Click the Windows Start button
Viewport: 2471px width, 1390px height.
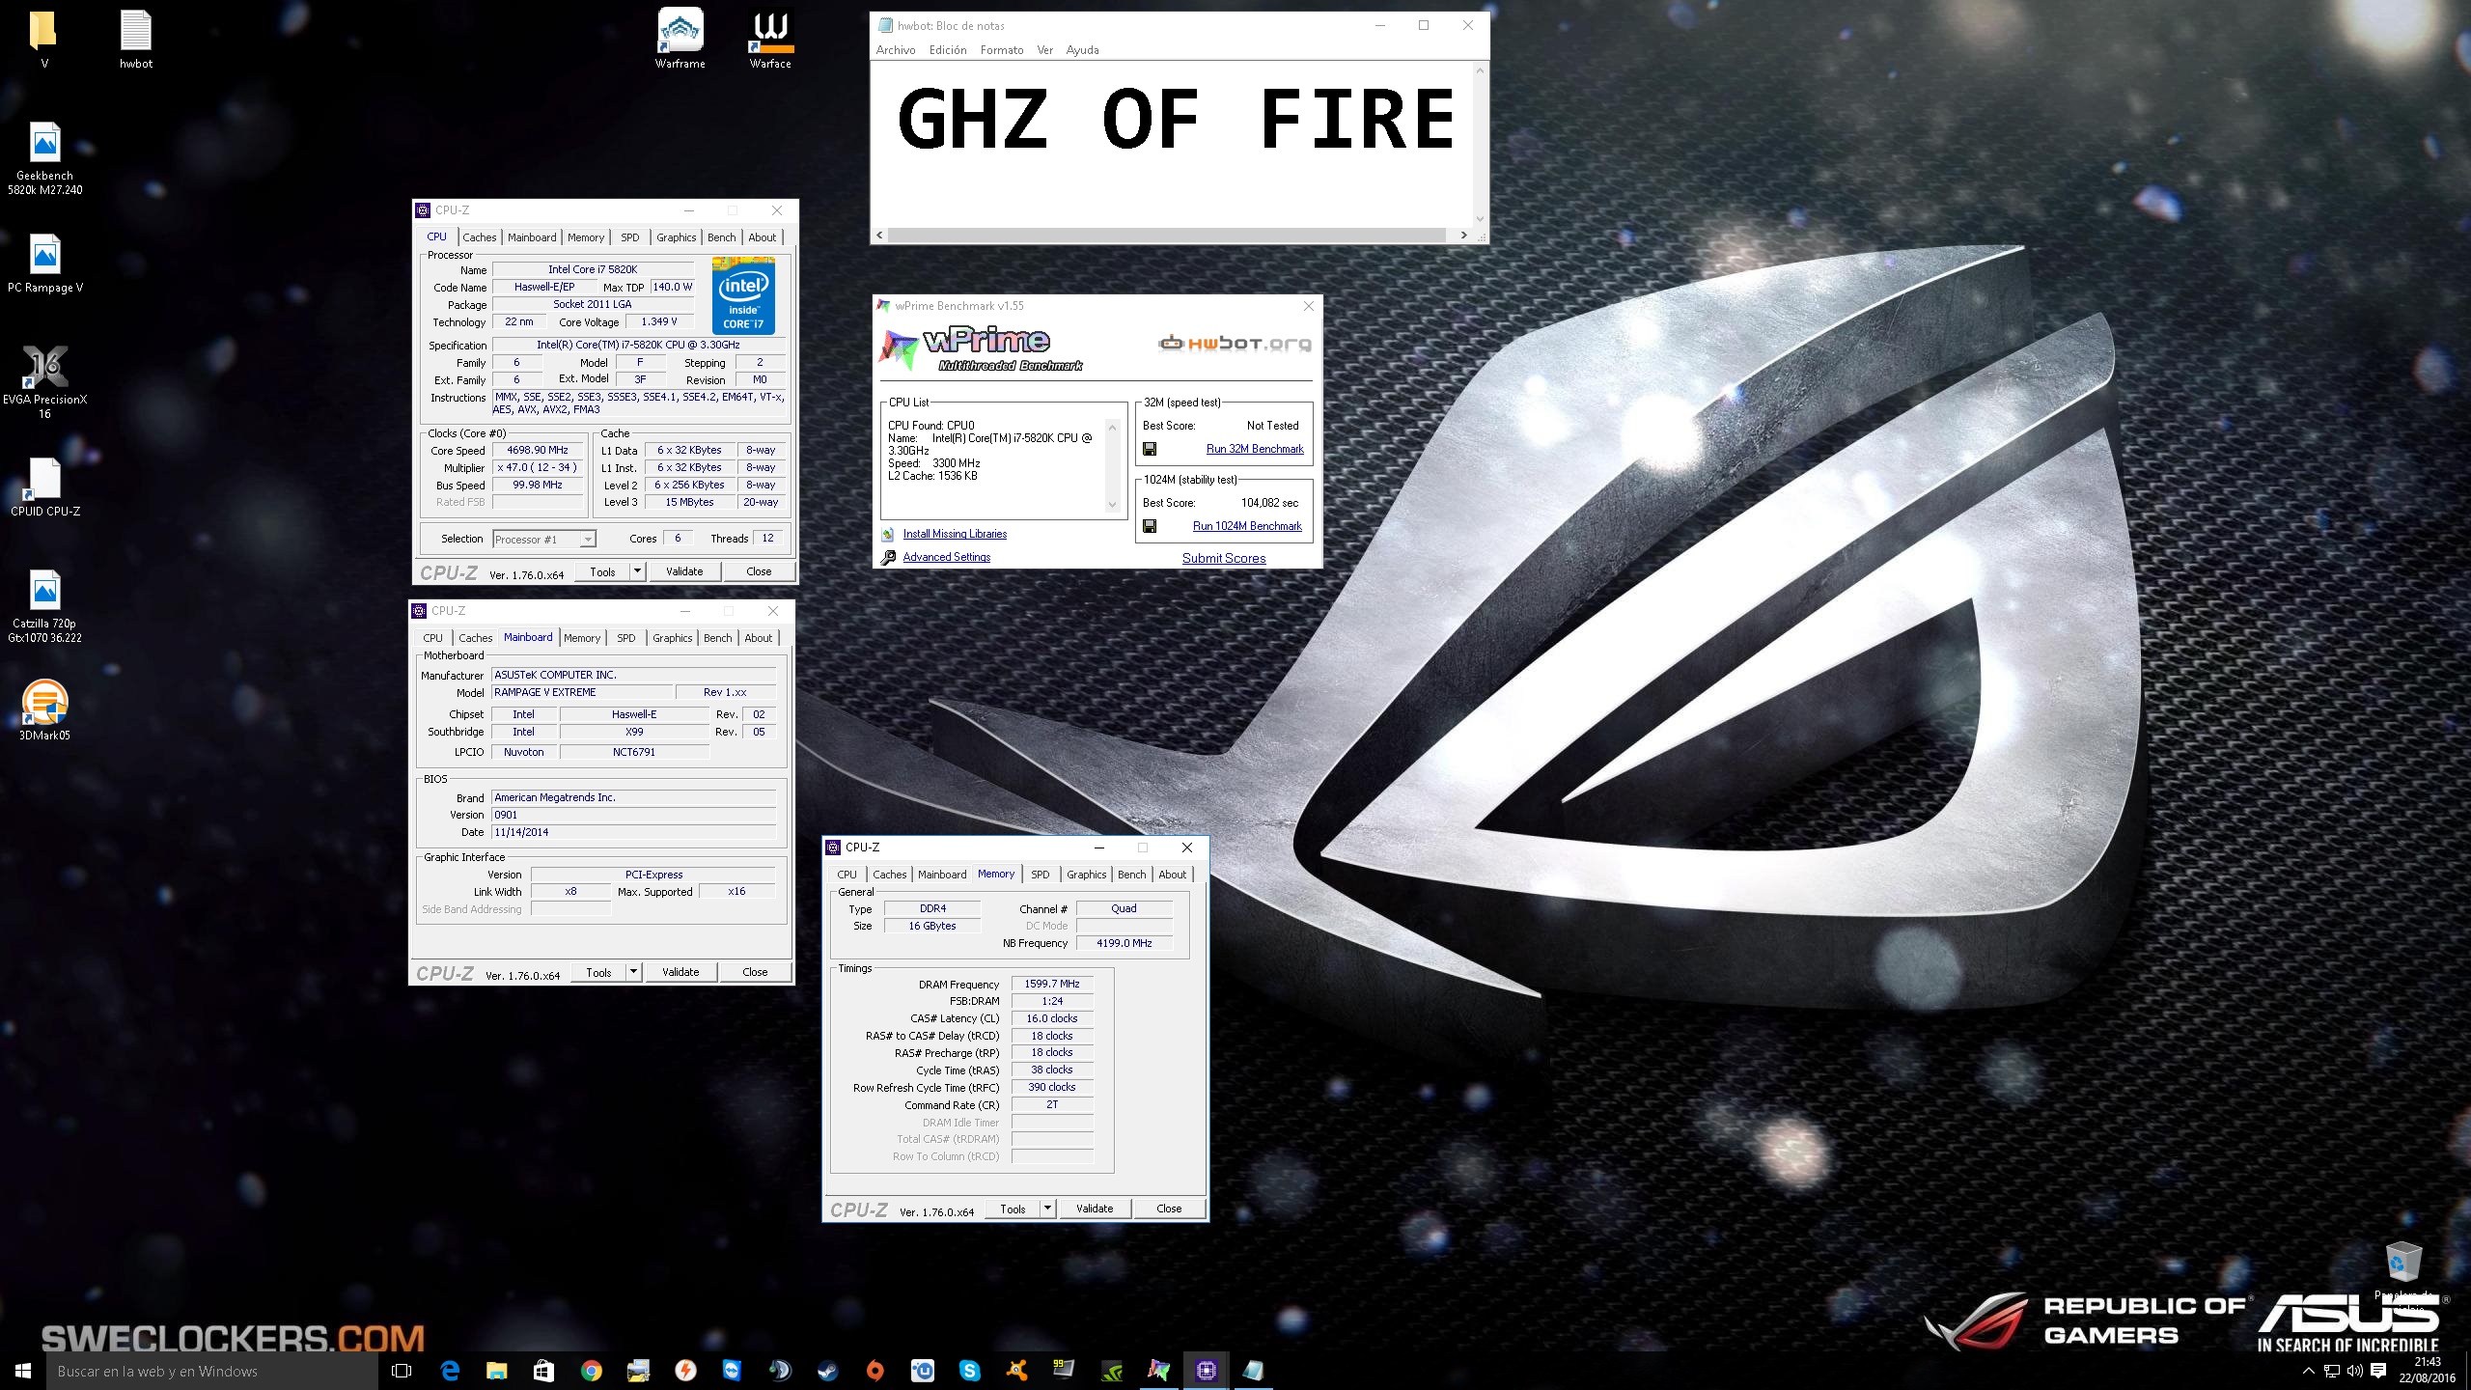tap(23, 1371)
